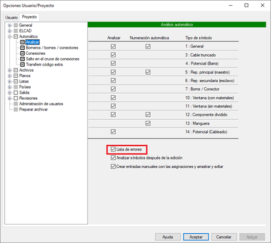The image size is (271, 243).
Task: Open help with the Ayuda button
Action: [168, 237]
